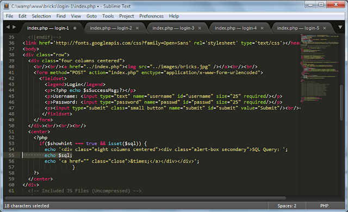
Task: Click the horizontal scrollbar thumb
Action: 145,198
